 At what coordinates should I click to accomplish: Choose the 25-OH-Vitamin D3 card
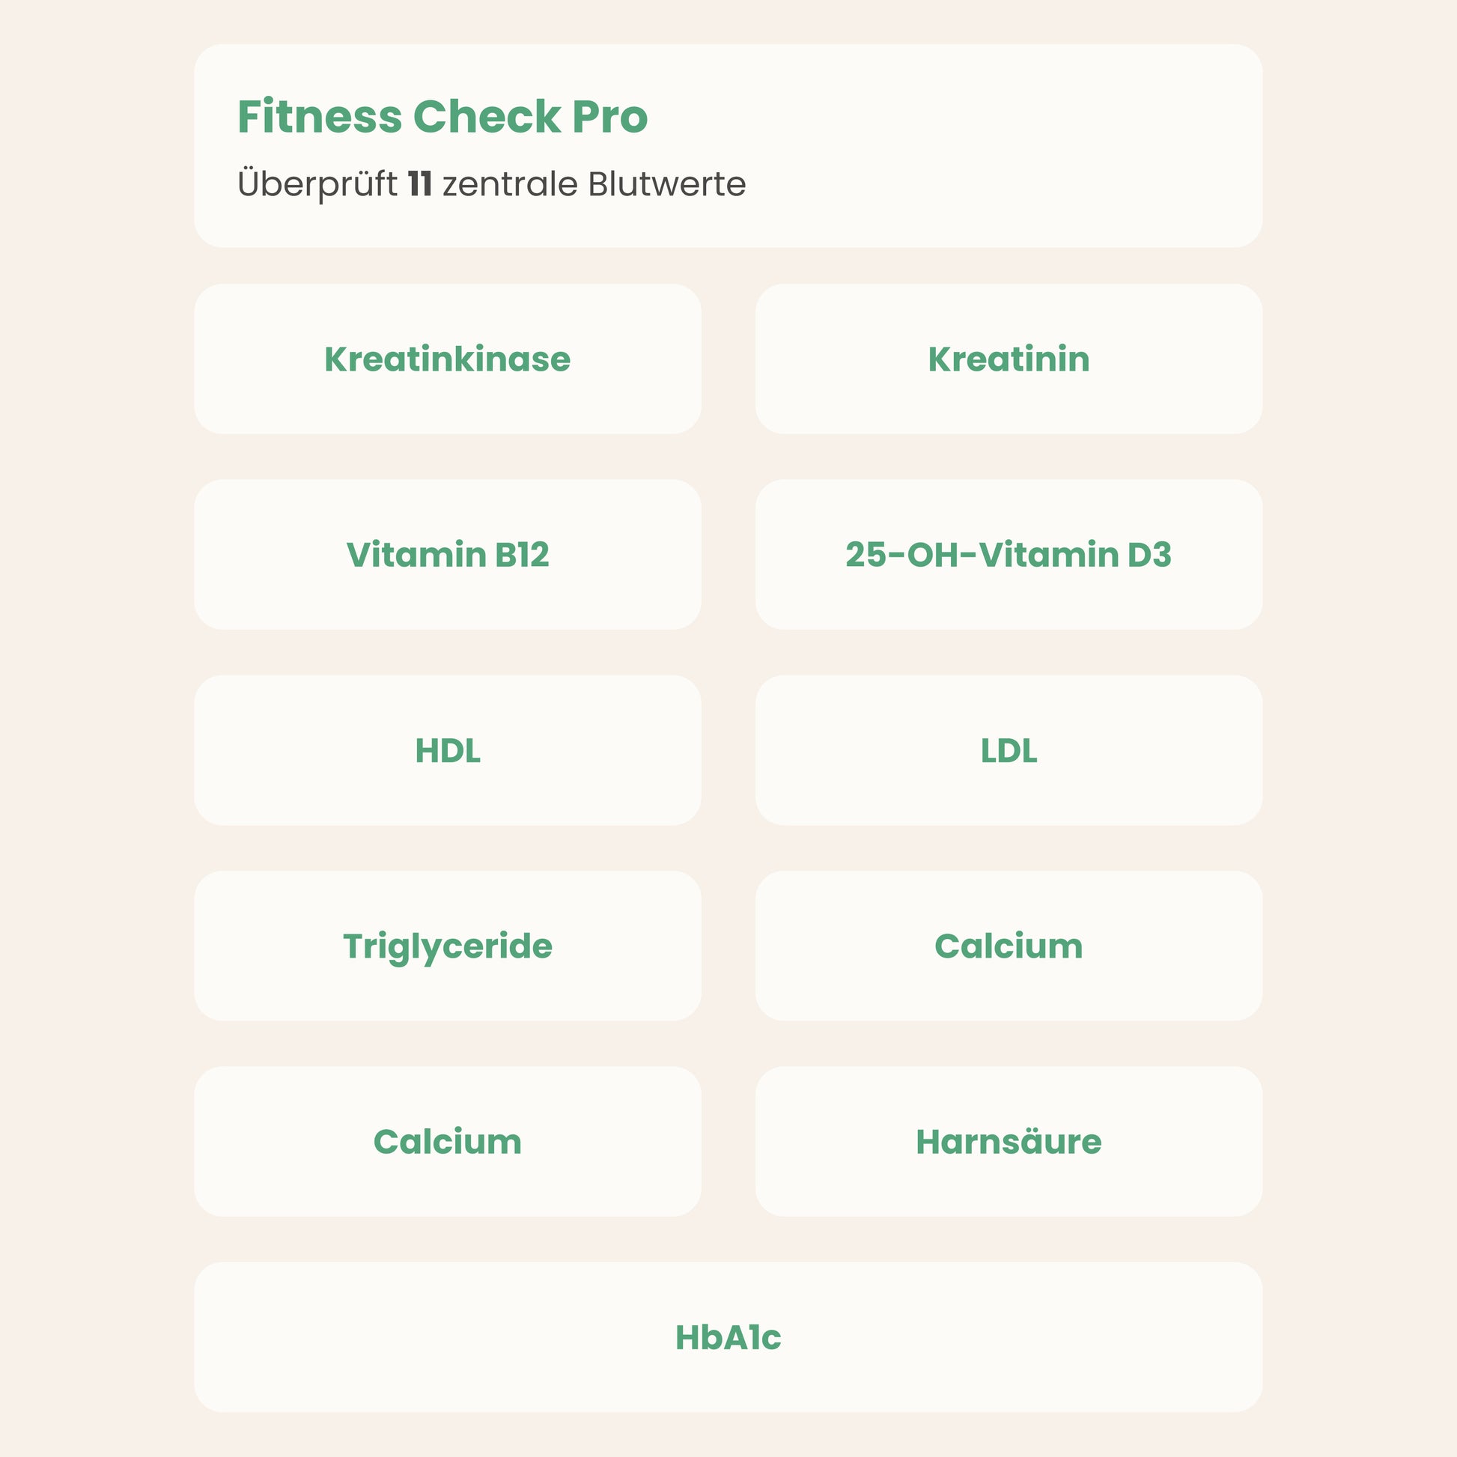click(1009, 554)
